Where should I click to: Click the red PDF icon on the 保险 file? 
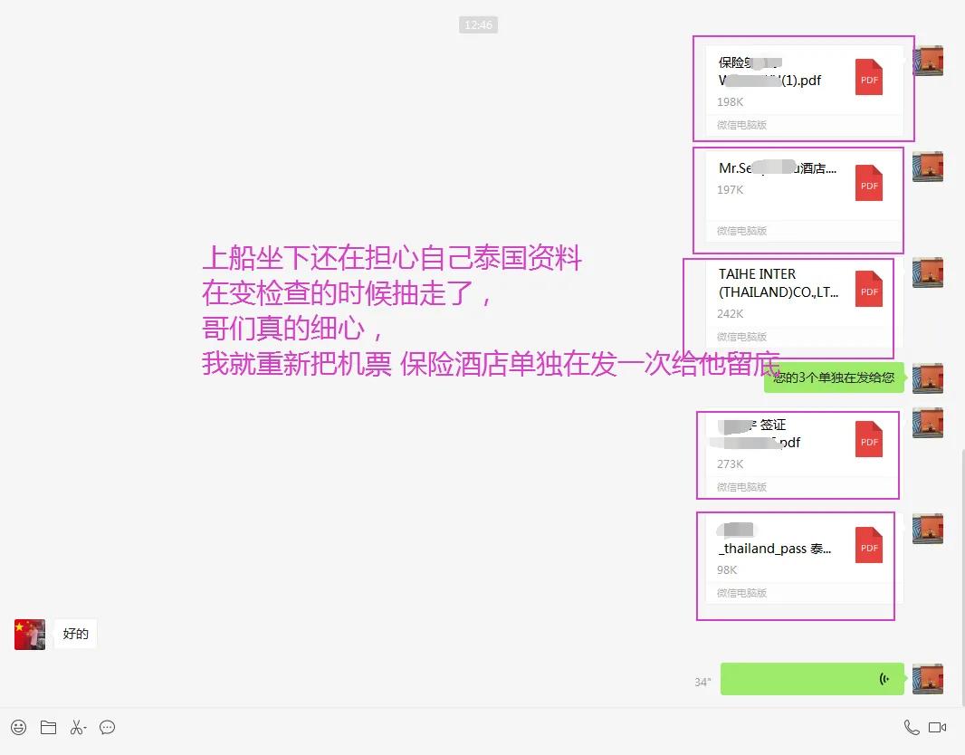868,79
